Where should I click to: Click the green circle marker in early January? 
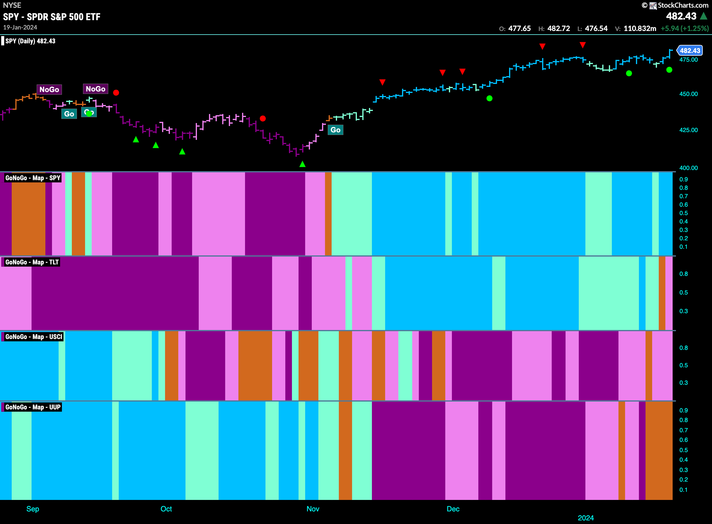(x=629, y=73)
